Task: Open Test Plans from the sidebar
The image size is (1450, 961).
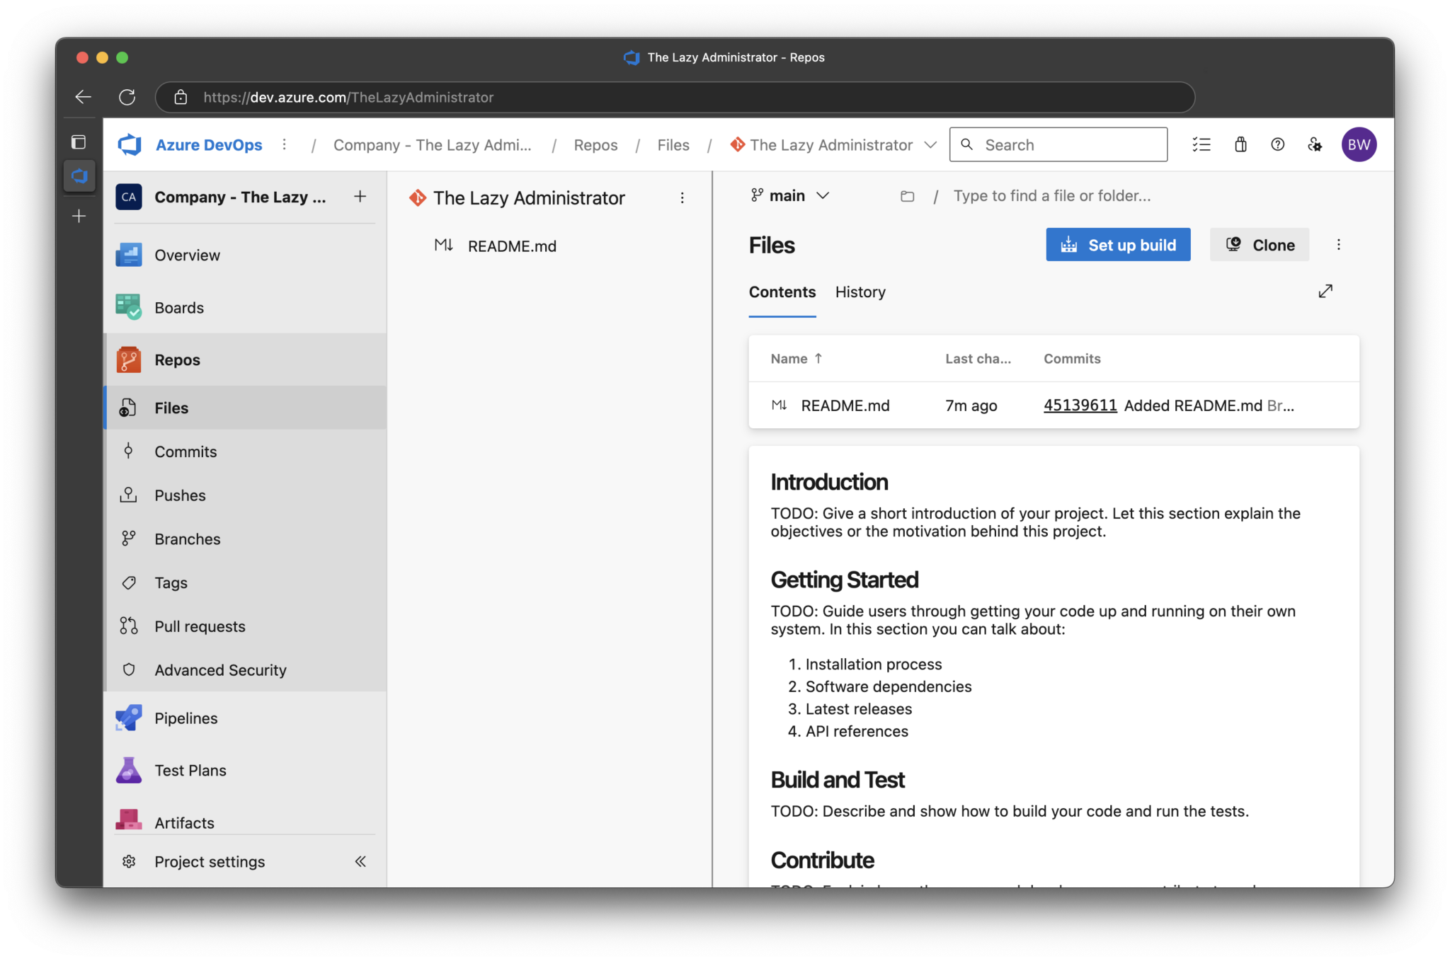Action: (246, 771)
